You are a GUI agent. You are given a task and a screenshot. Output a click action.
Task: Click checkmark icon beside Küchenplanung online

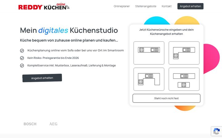click(22, 51)
